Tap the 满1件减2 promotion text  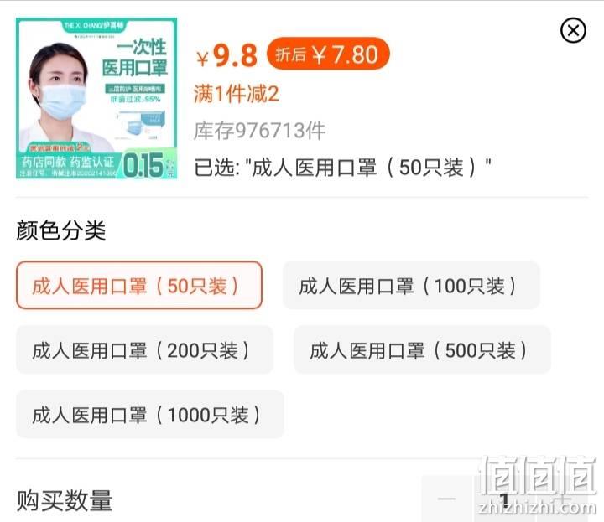click(x=236, y=94)
